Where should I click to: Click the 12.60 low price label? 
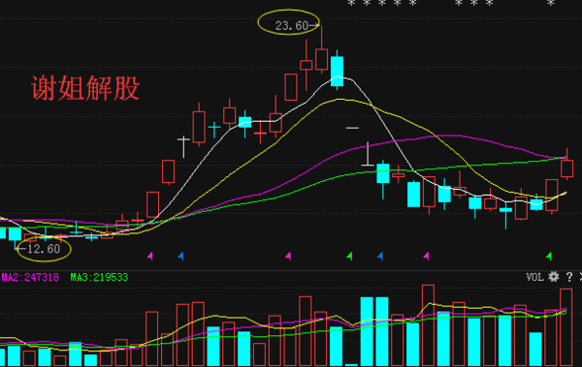pos(44,249)
